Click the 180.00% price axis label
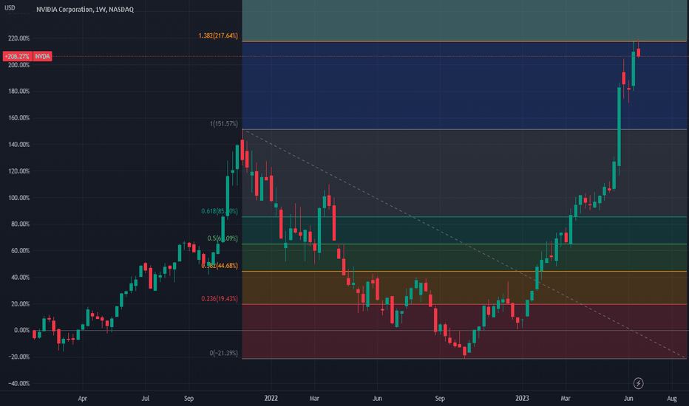The width and height of the screenshot is (689, 406). click(19, 92)
